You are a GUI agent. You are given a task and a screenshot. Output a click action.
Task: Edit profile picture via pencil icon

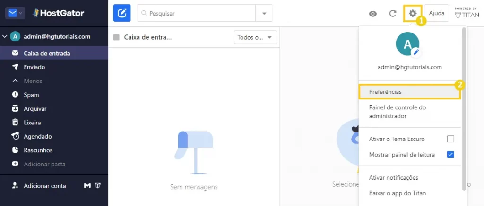[x=416, y=52]
